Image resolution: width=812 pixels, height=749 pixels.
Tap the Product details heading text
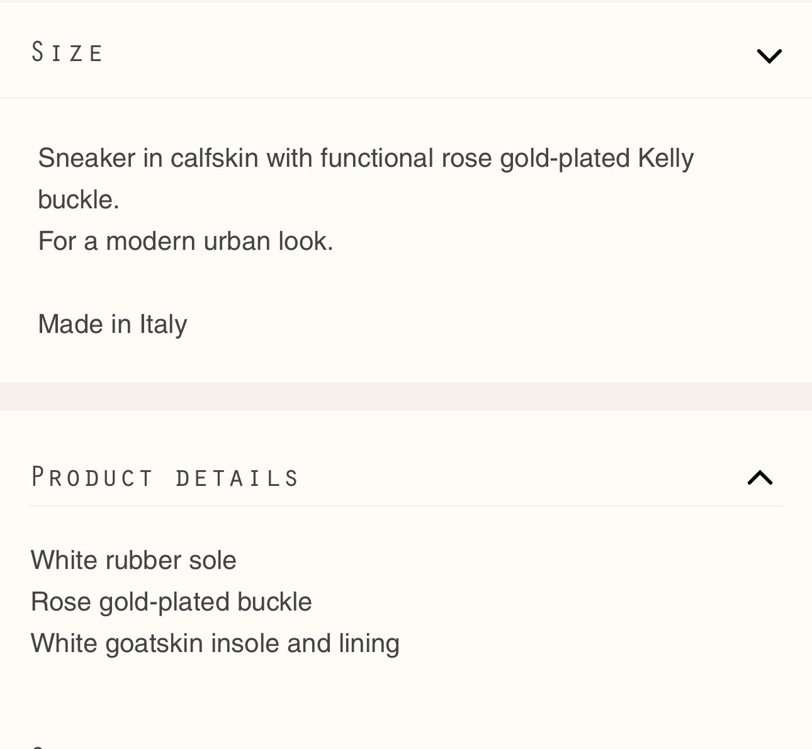click(x=165, y=478)
